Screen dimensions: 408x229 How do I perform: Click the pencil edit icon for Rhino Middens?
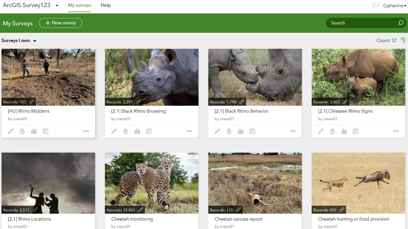[x=11, y=131]
